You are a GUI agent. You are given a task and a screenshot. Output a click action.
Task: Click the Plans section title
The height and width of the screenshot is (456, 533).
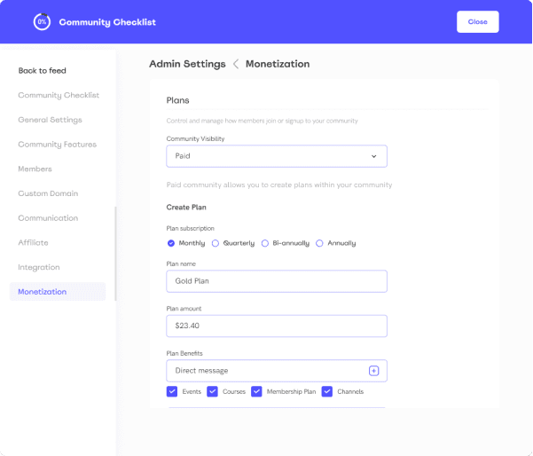(177, 100)
